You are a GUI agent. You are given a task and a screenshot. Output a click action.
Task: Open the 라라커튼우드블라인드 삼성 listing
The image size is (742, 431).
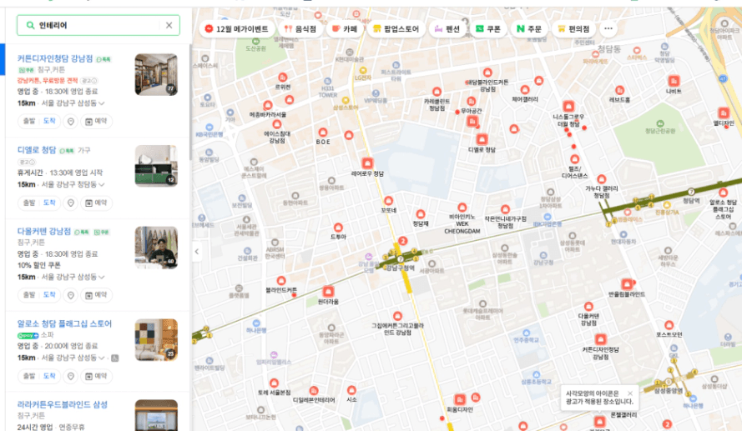click(x=63, y=404)
